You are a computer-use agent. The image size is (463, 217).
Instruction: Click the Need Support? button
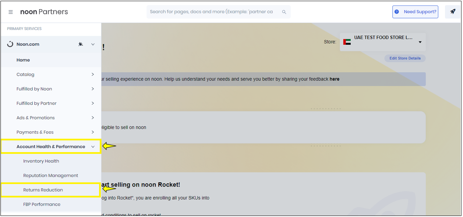click(415, 12)
